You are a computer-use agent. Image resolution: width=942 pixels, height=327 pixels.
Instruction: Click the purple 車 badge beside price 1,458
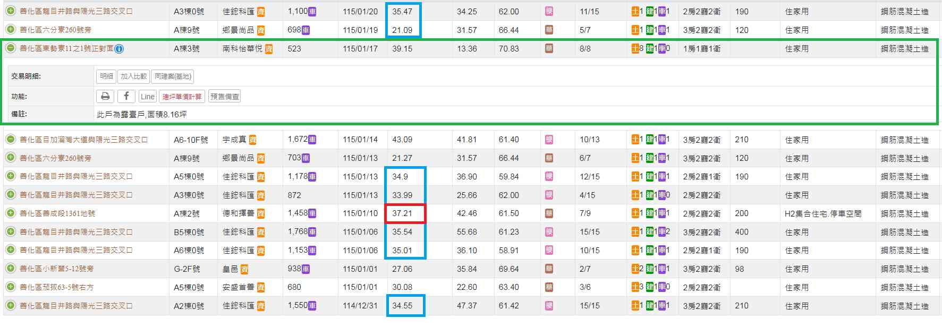(312, 213)
